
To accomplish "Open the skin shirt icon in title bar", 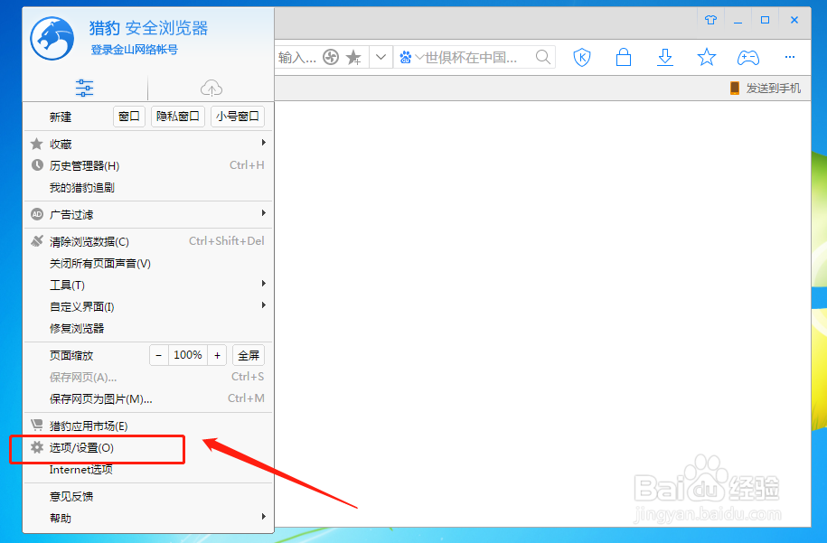I will (710, 20).
